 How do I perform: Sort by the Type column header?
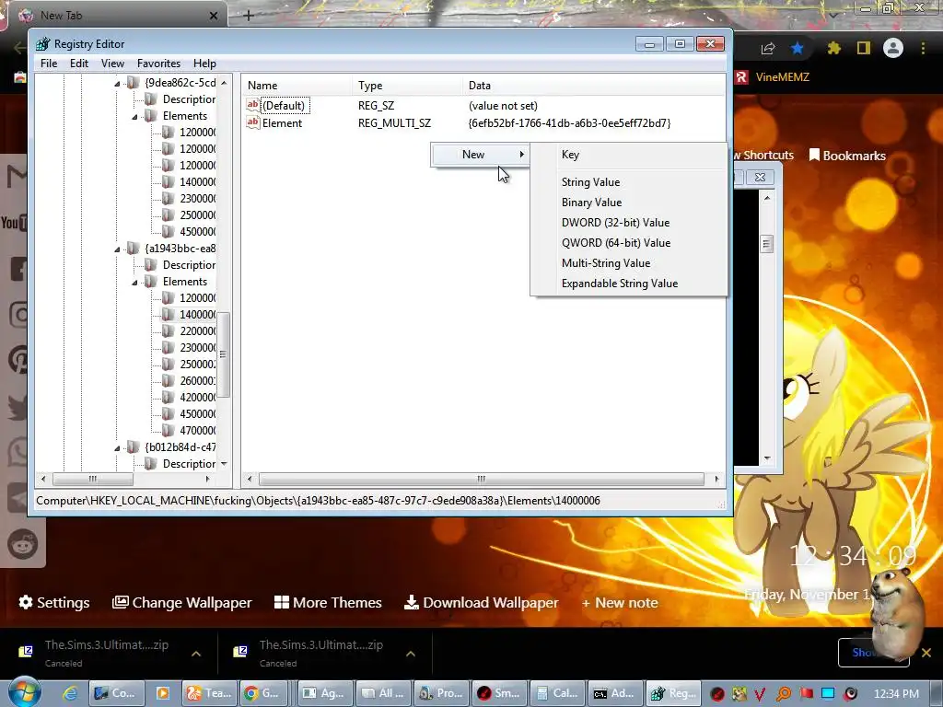[x=408, y=86]
